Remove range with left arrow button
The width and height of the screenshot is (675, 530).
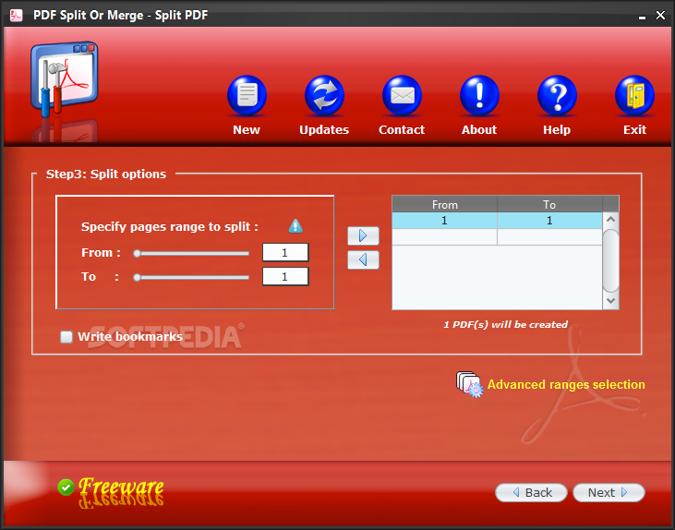tap(363, 260)
